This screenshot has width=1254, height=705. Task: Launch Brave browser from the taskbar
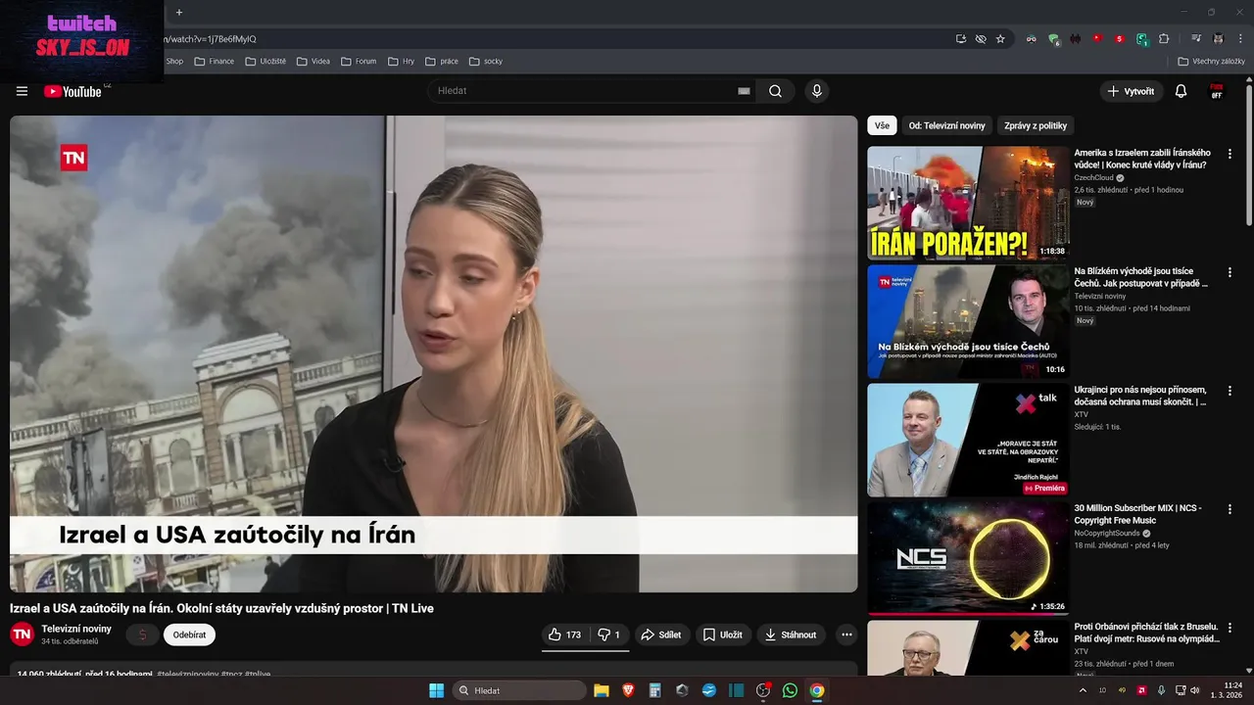point(628,690)
